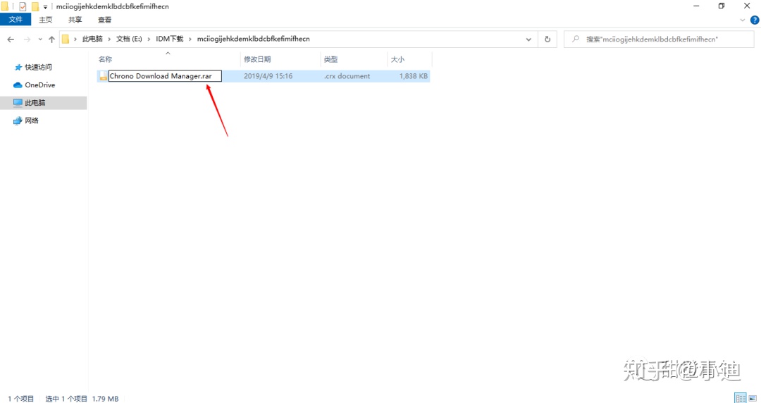Click the .crx document type cell
The width and height of the screenshot is (761, 403).
click(347, 76)
